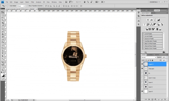
Task: Open the Character panel icon
Action: coord(139,21)
